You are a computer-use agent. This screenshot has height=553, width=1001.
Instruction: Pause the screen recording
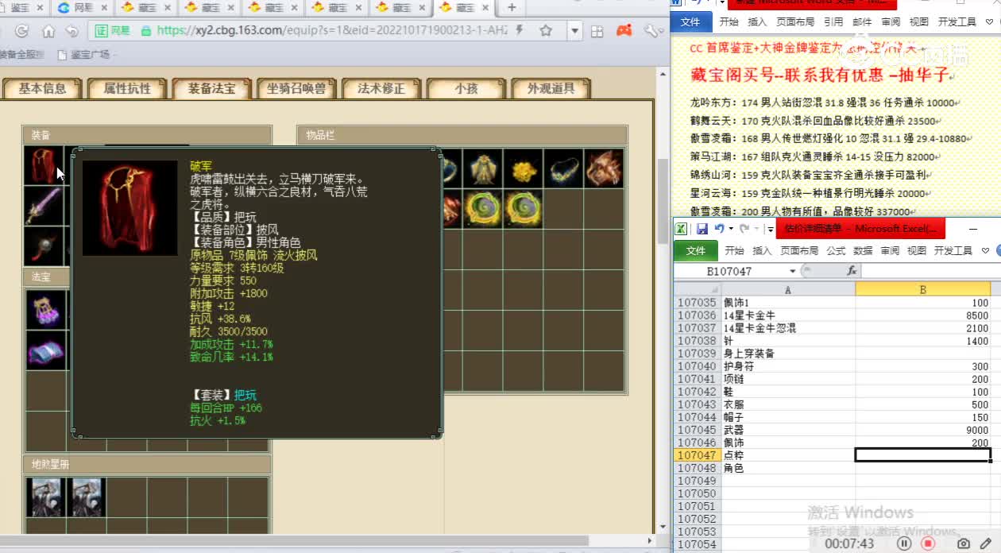click(904, 543)
